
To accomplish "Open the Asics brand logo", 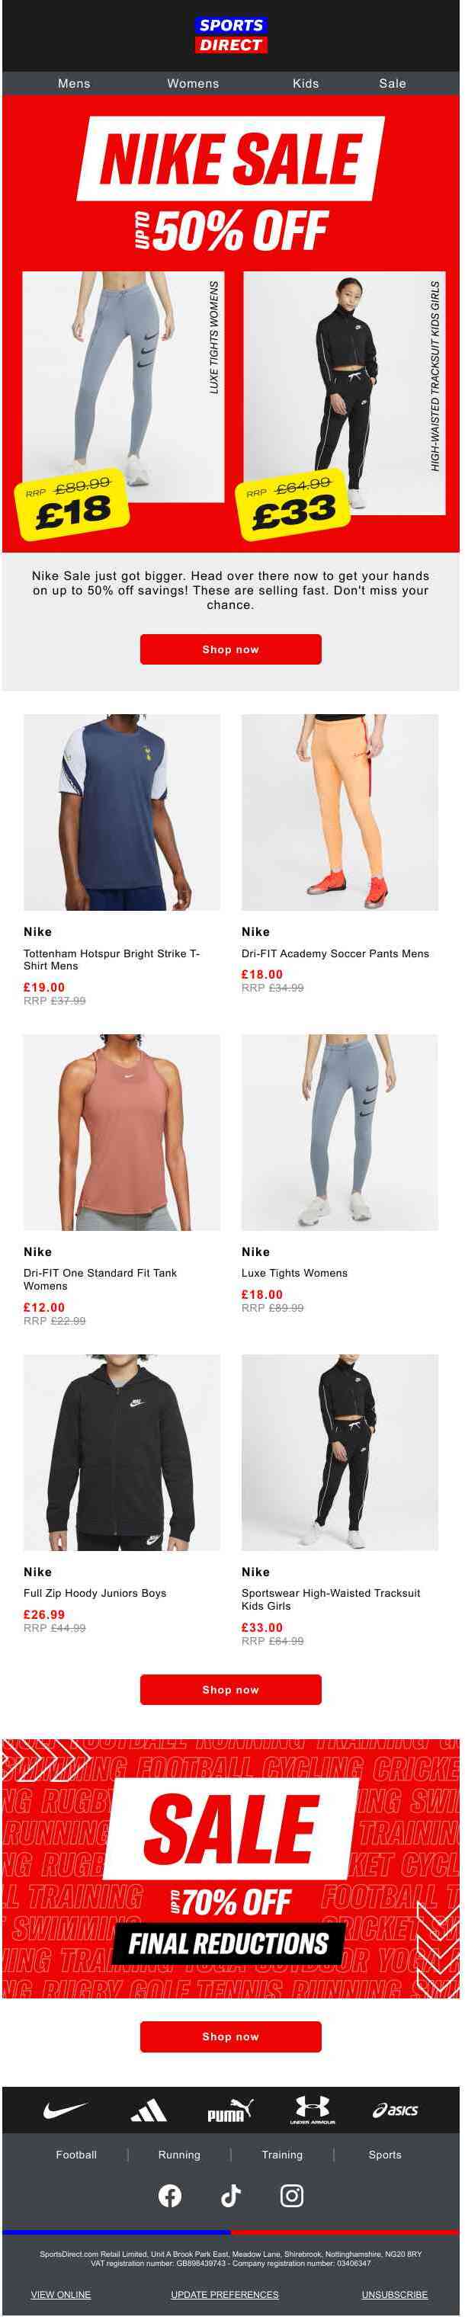I will click(396, 2110).
